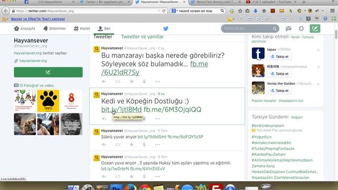Favorite the 'Bu manzarayı' tweet star
Screen dimensions: 338x190
132,81
